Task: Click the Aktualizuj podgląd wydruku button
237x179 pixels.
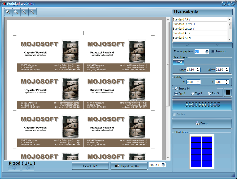Action: (202, 104)
